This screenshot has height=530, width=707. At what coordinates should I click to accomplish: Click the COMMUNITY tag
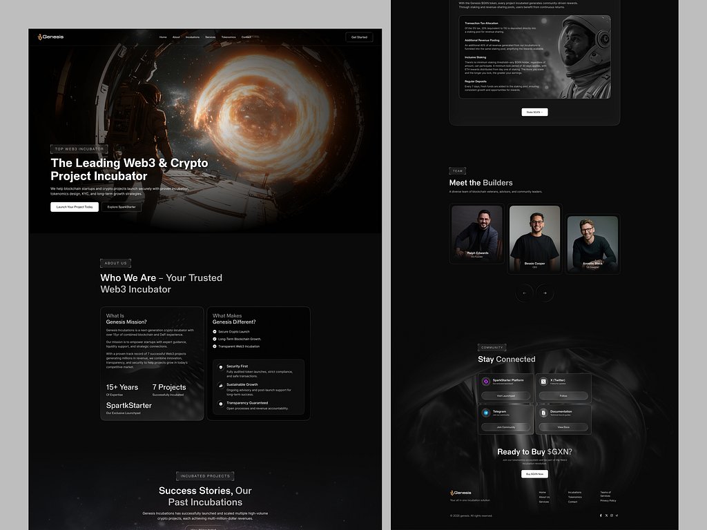point(492,348)
